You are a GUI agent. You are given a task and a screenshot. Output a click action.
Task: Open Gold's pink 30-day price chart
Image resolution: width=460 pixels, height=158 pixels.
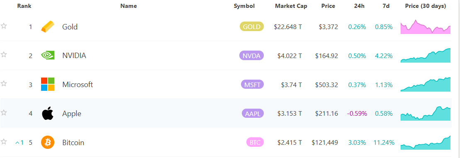click(x=426, y=27)
